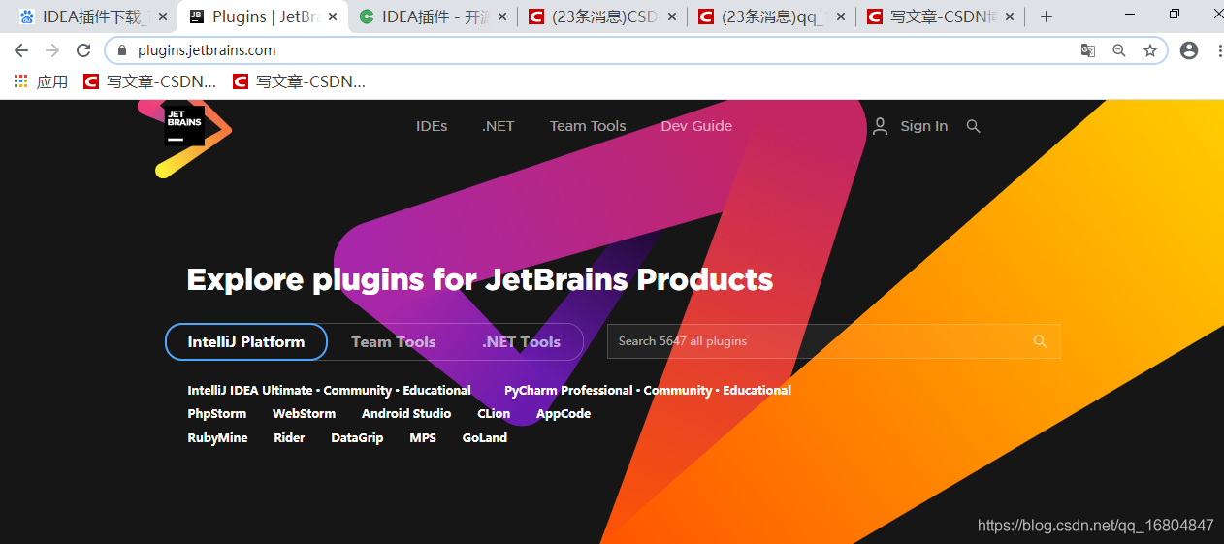This screenshot has width=1224, height=544.
Task: Close the IDEA插件 - 开源 tab
Action: click(501, 16)
